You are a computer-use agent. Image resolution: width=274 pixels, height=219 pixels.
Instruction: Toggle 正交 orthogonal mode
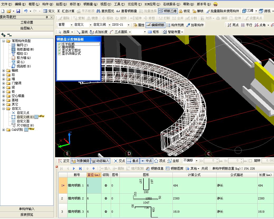[x=64, y=161]
